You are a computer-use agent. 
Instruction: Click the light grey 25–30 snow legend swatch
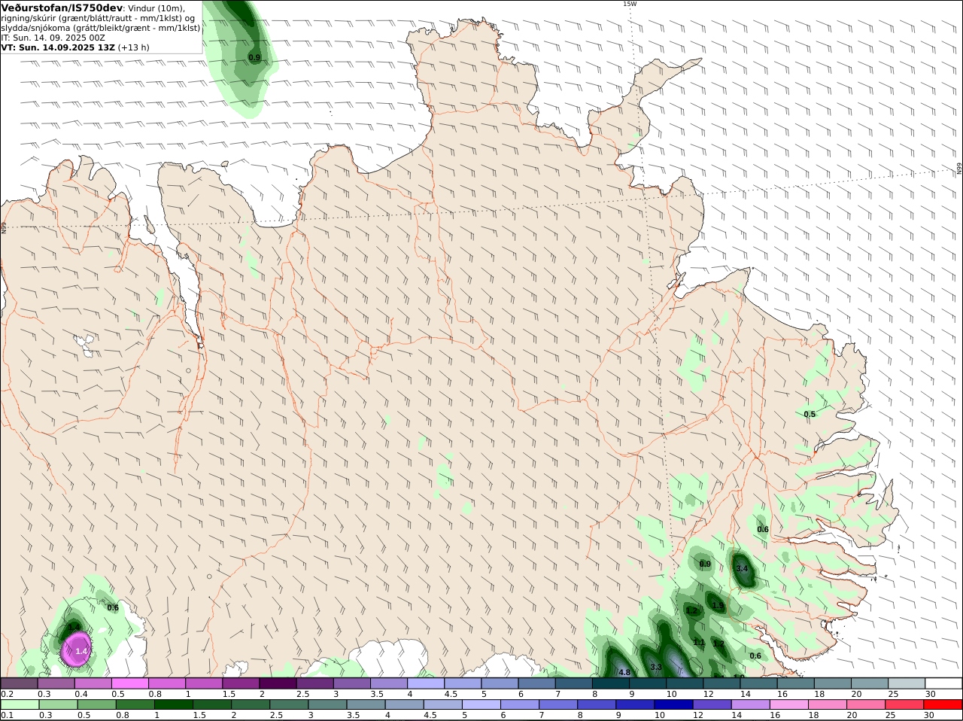[907, 683]
